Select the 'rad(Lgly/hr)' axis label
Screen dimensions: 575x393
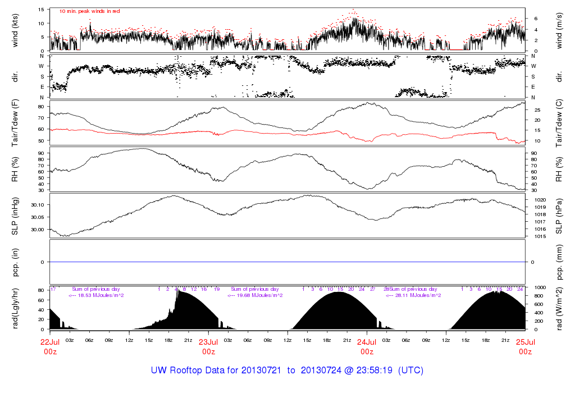tap(15, 308)
